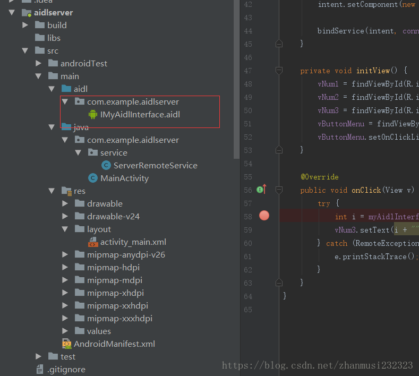The height and width of the screenshot is (376, 419).
Task: Click the build folder icon
Action: click(x=40, y=25)
